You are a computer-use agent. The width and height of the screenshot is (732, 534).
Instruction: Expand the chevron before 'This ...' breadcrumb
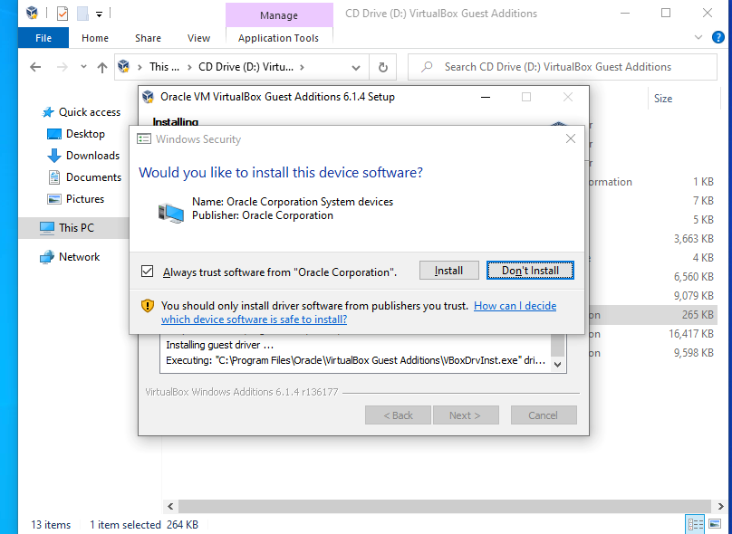[140, 67]
